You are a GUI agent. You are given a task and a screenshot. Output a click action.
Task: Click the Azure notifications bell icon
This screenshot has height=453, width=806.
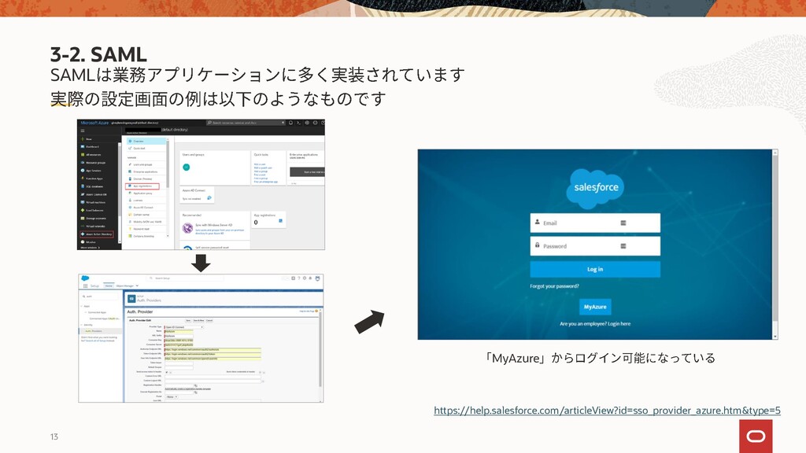290,123
